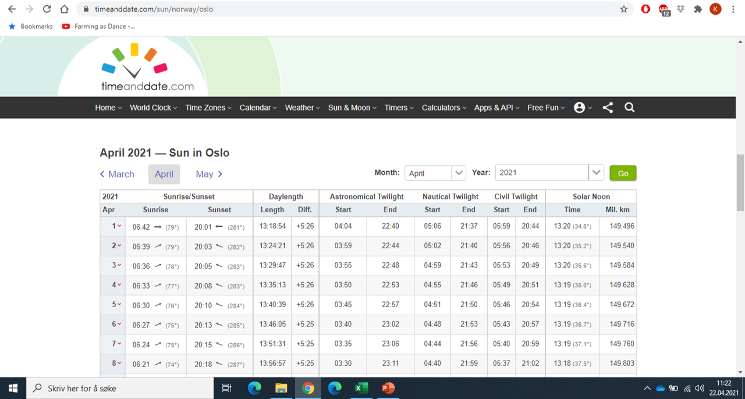Image resolution: width=745 pixels, height=399 pixels.
Task: Expand the Year dropdown showing 2021
Action: pyautogui.click(x=549, y=173)
